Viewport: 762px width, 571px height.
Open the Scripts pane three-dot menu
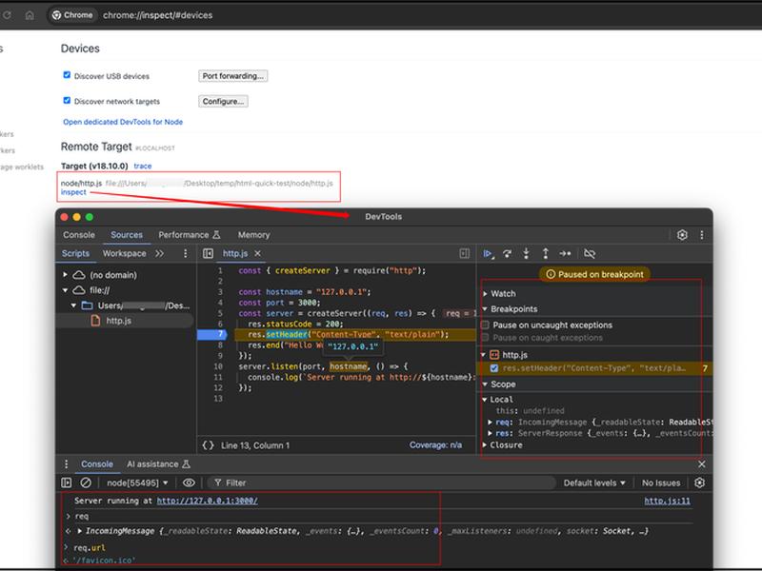tap(185, 253)
